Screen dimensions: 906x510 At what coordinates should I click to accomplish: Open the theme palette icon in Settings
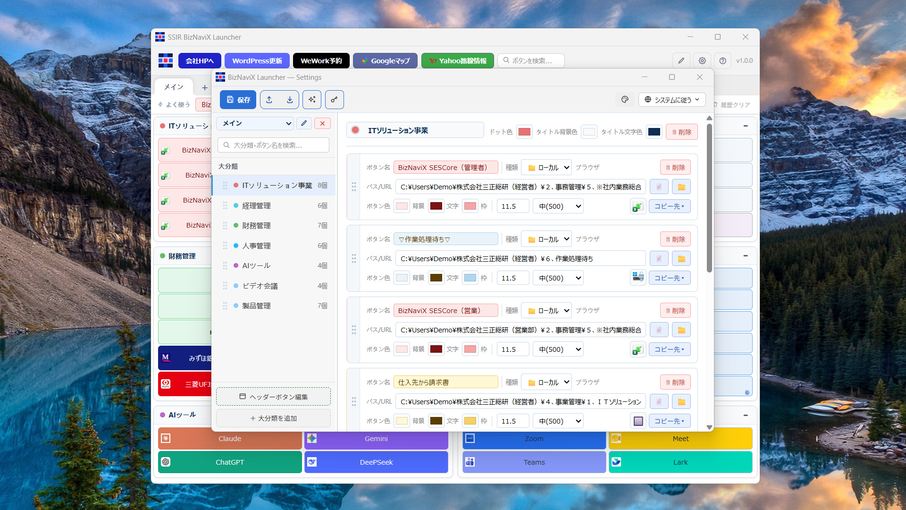[625, 100]
